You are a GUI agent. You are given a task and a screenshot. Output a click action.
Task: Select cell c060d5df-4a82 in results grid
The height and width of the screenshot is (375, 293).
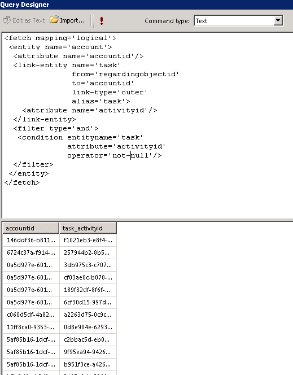pyautogui.click(x=30, y=315)
